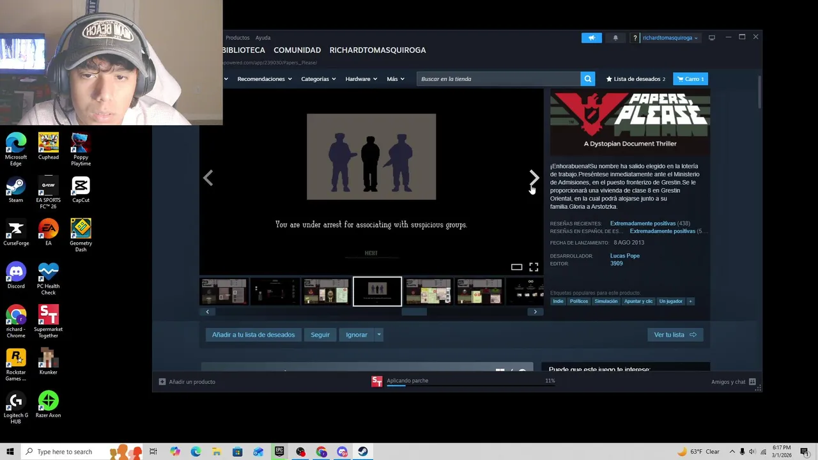Select the Simulación tag
Screen dimensions: 818x460
tap(606, 301)
